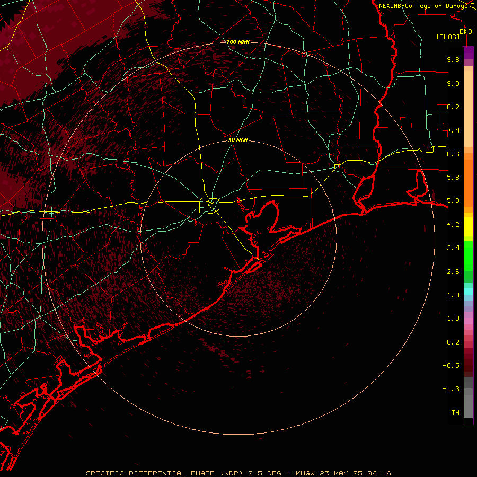Click the yellow highway loop at radar center
Screen dimensions: 477x477
[209, 206]
